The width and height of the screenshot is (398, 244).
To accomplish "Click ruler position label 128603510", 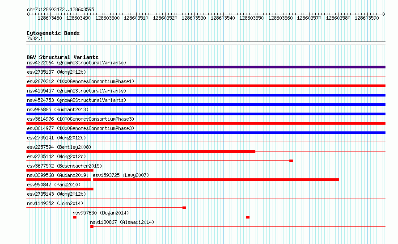I will [x=136, y=18].
